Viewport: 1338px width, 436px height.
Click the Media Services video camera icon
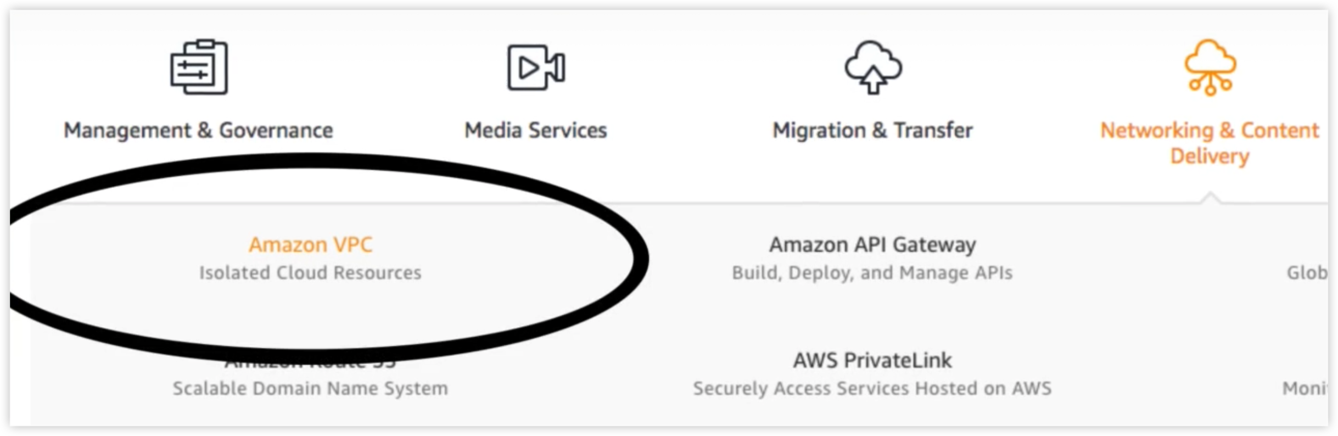536,68
